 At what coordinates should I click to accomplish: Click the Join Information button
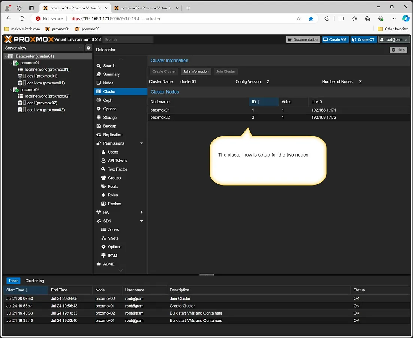click(x=196, y=71)
